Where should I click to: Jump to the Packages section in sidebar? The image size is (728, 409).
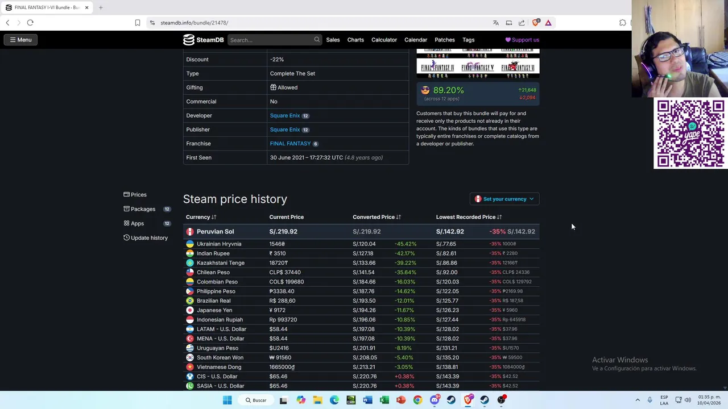139,209
